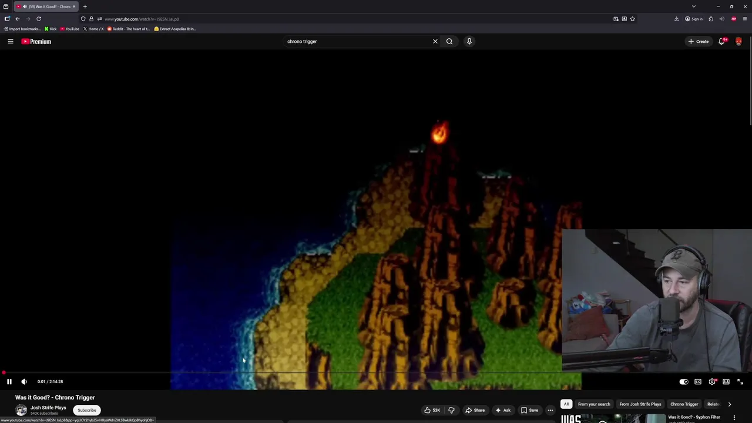Open the 'Home / X' bookmark
Screen dimensions: 752x423
(x=93, y=29)
